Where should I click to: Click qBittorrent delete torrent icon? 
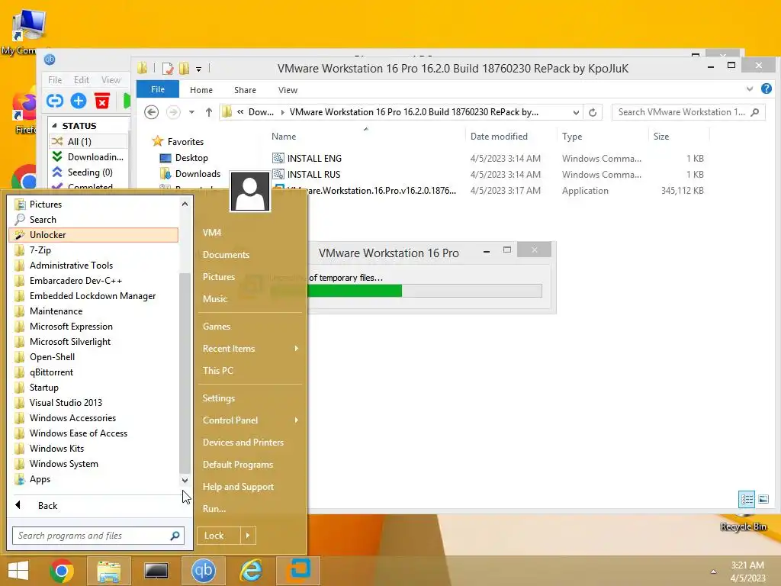pos(102,101)
